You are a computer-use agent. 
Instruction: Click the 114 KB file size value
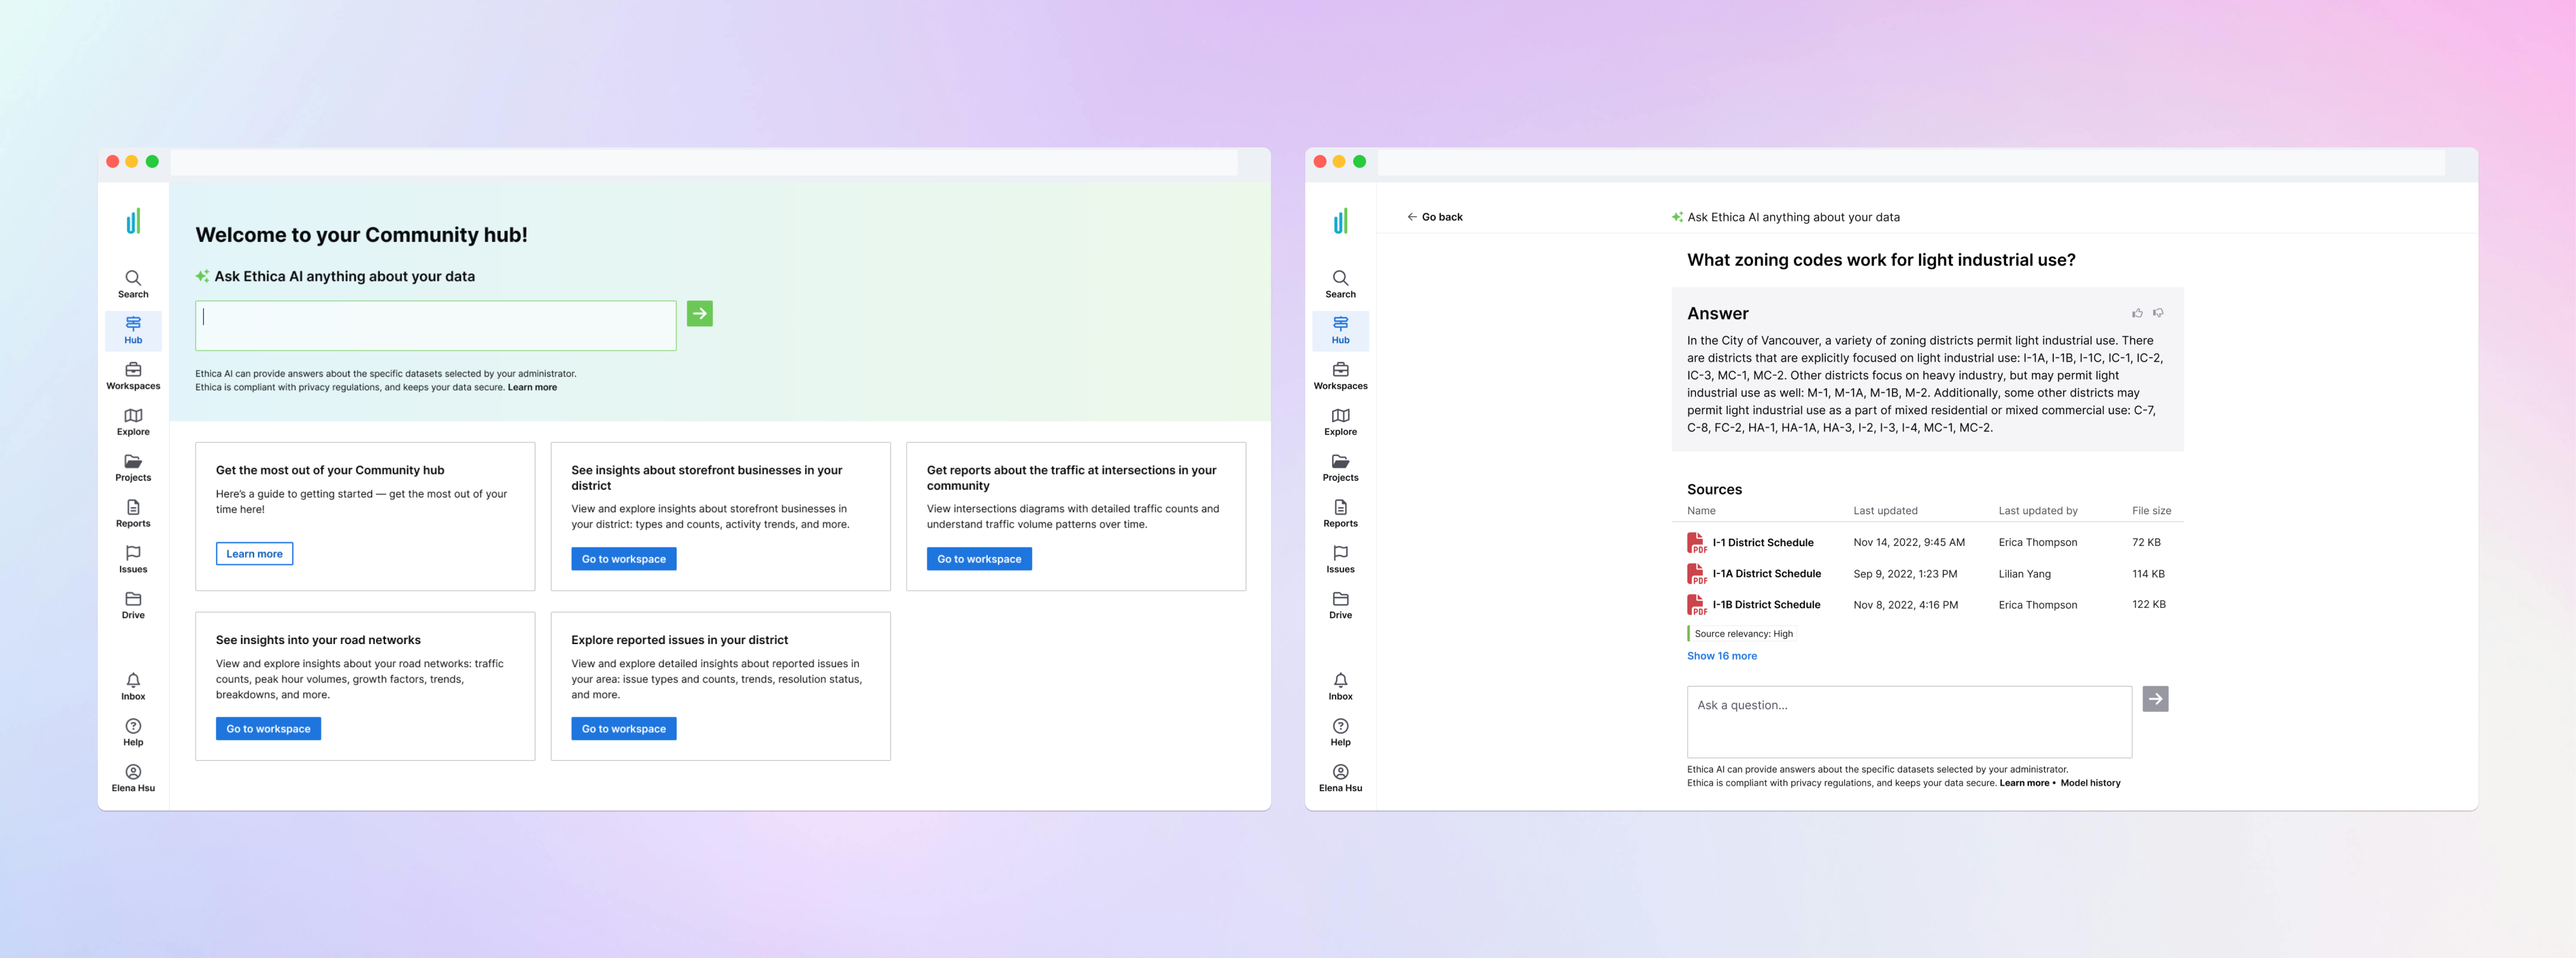click(2148, 574)
